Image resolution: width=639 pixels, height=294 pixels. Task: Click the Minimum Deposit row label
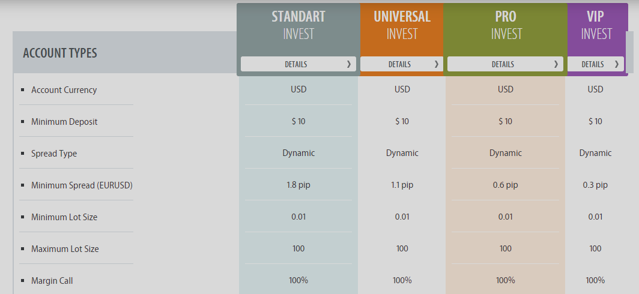64,122
